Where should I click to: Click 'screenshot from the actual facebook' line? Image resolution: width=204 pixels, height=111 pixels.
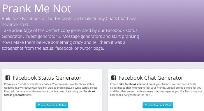coord(53,48)
